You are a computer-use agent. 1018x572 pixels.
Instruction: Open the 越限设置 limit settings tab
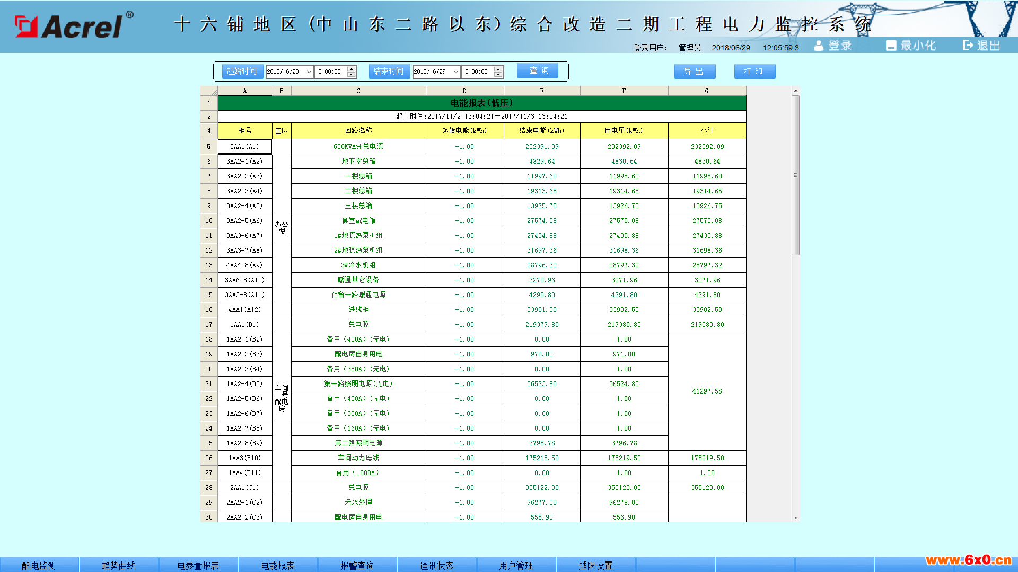point(596,565)
